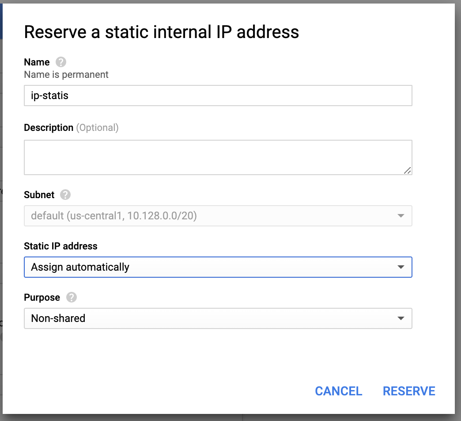The width and height of the screenshot is (461, 421).
Task: Click the CANCEL button
Action: click(x=338, y=391)
